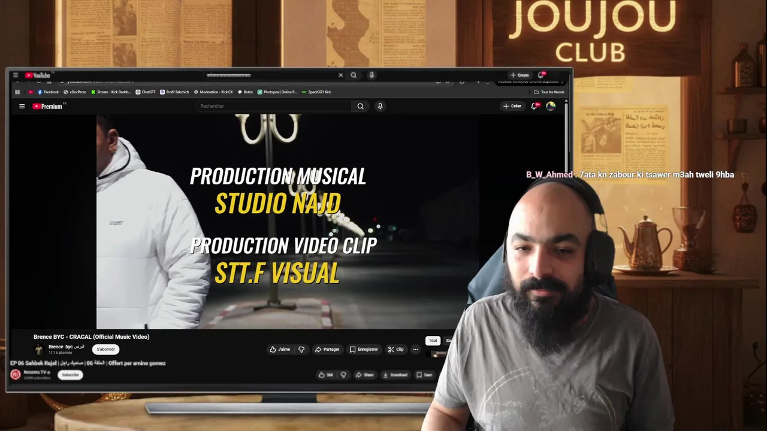767x431 pixels.
Task: Click the Rechercher search field
Action: (274, 106)
